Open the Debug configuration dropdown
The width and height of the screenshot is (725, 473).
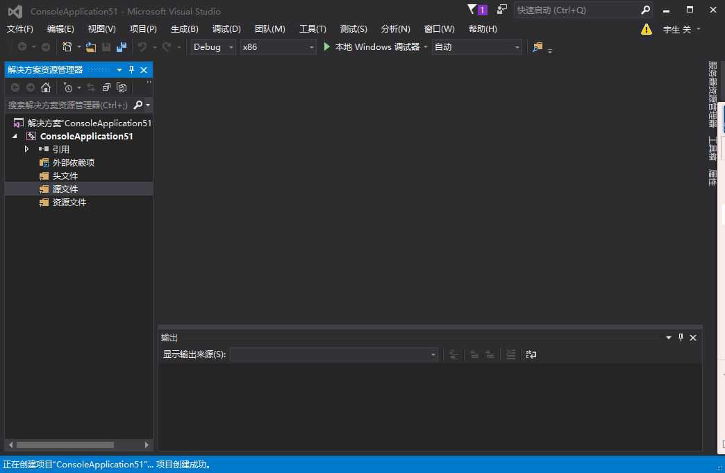[x=213, y=46]
